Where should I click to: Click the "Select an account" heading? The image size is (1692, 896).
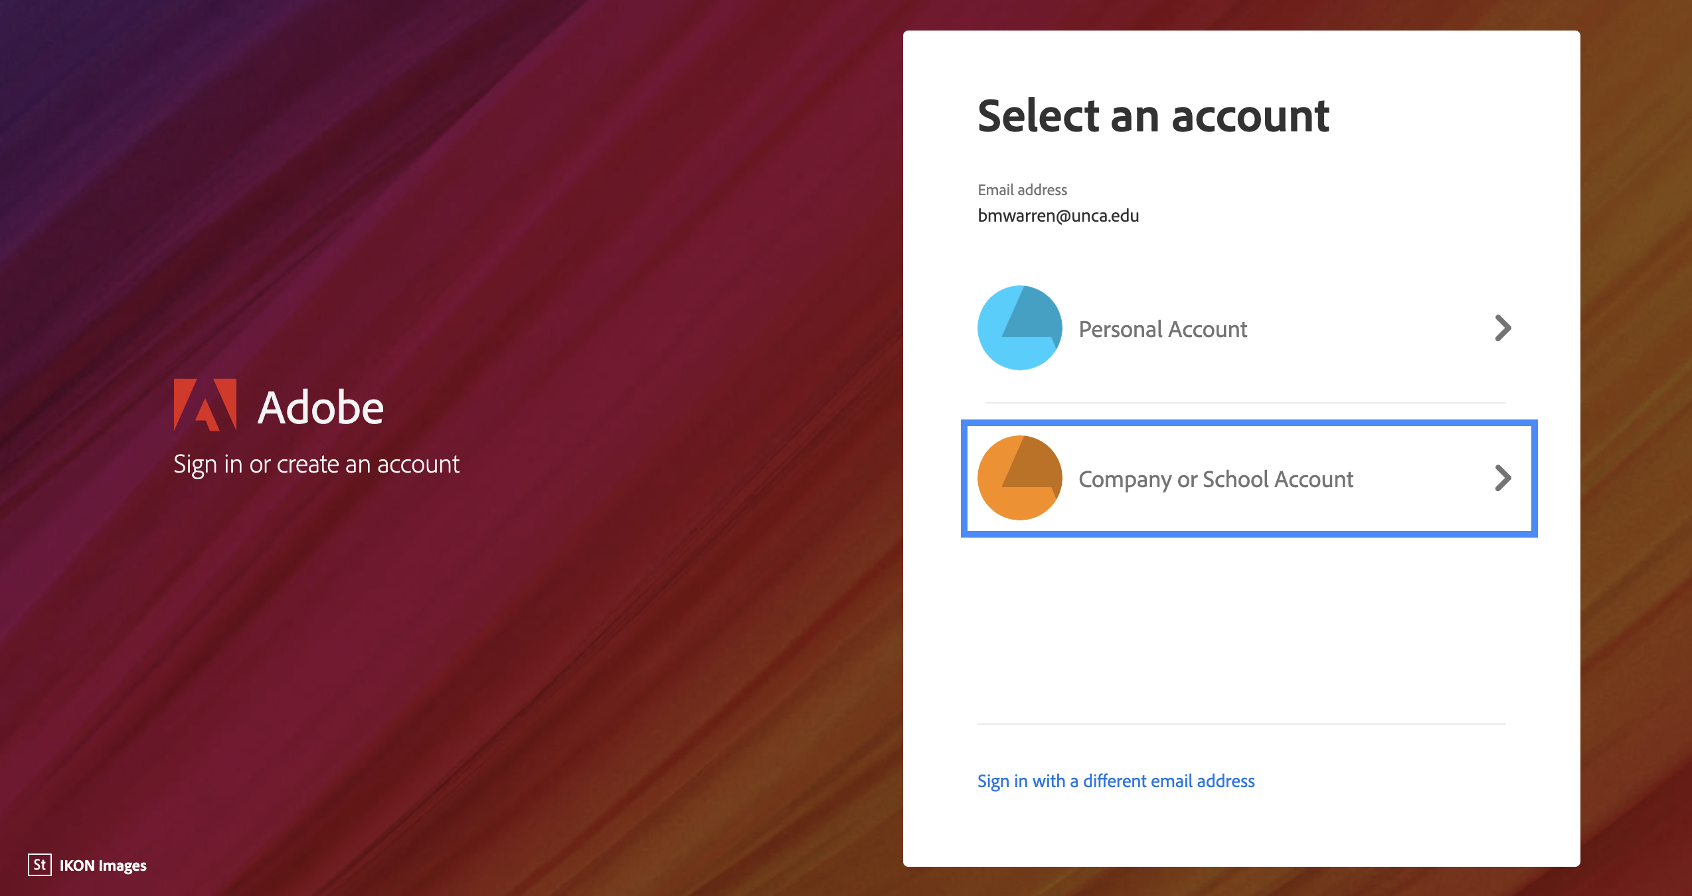[x=1153, y=116]
